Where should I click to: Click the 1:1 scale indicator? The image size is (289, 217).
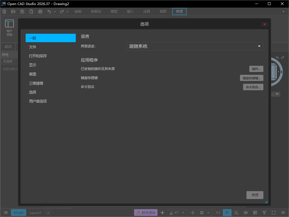[x=218, y=213]
